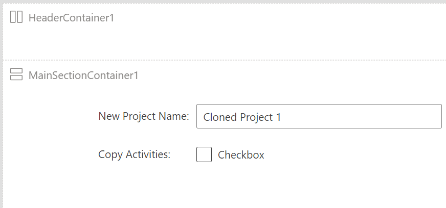Click blank space to the right of the HeaderContainer1 label
Screen dimensions: 446x208
click(279, 17)
